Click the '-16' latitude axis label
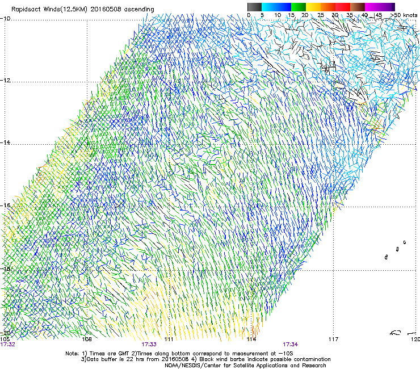 pyautogui.click(x=5, y=206)
